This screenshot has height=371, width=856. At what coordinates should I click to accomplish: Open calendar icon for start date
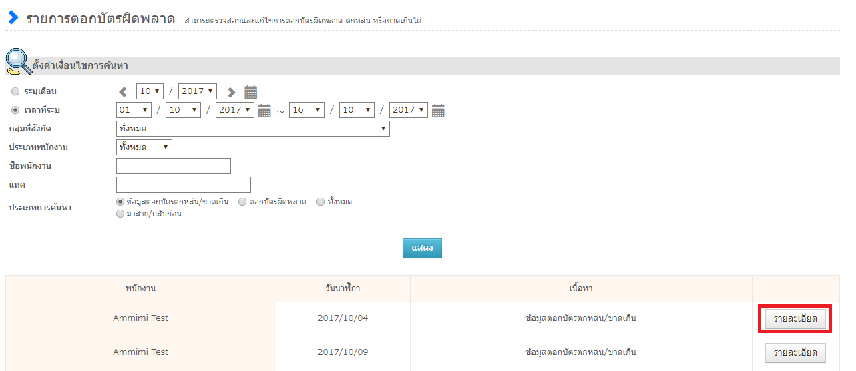(x=264, y=111)
